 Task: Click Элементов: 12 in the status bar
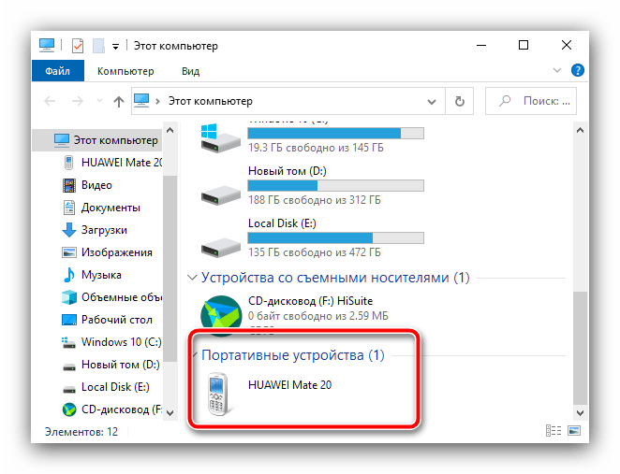[81, 432]
